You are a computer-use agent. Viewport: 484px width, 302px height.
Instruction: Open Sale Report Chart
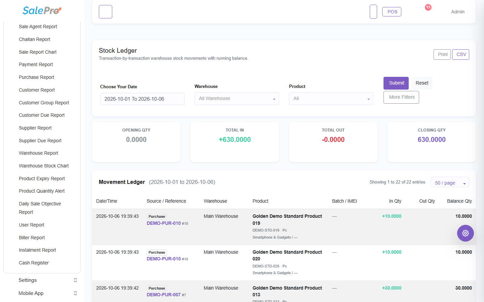[38, 52]
